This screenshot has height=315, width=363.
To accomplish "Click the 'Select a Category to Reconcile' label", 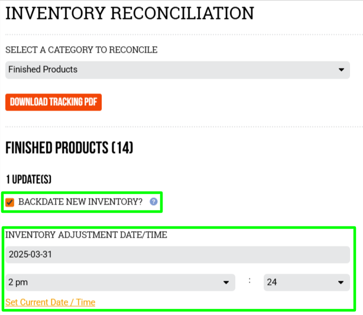I will 82,50.
